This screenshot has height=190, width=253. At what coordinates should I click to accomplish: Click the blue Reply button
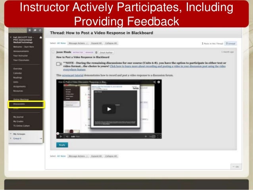62,145
